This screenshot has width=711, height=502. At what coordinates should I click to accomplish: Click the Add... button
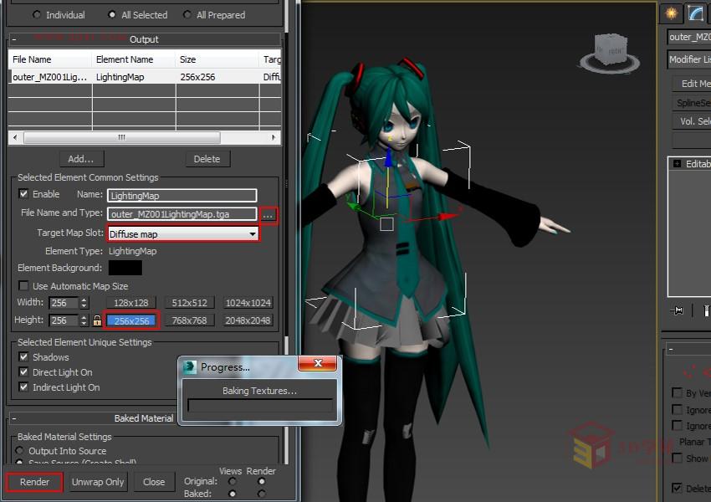82,159
